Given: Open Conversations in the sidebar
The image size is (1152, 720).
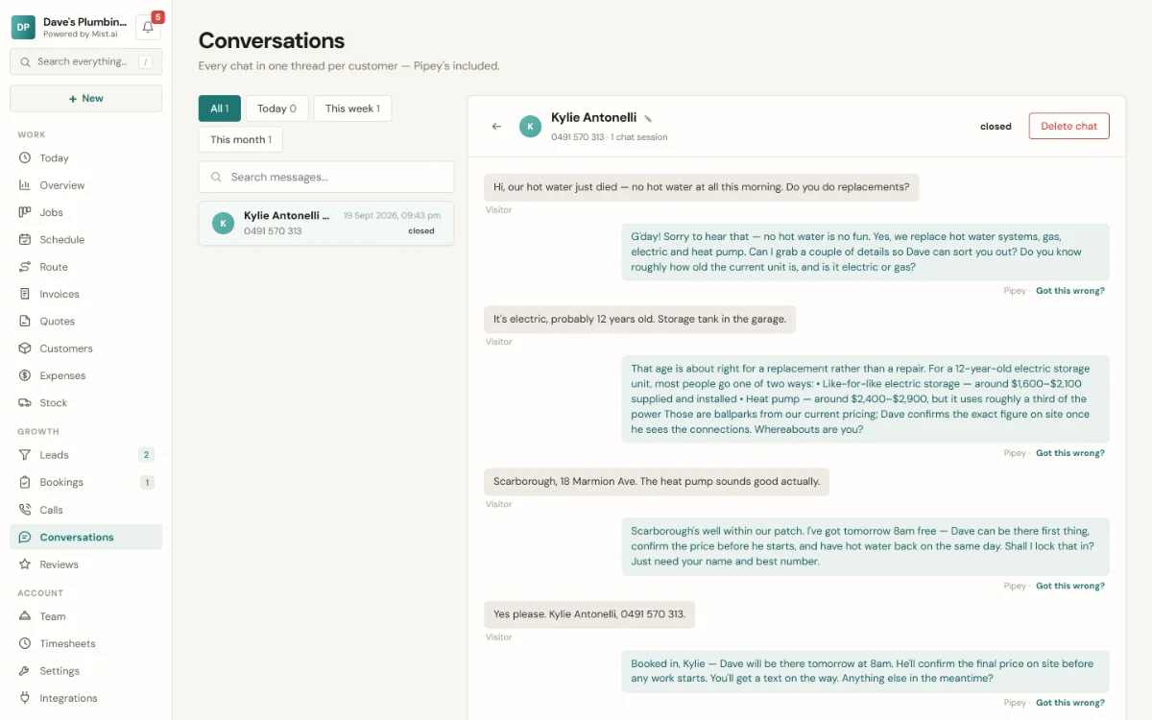Looking at the screenshot, I should pyautogui.click(x=85, y=538).
